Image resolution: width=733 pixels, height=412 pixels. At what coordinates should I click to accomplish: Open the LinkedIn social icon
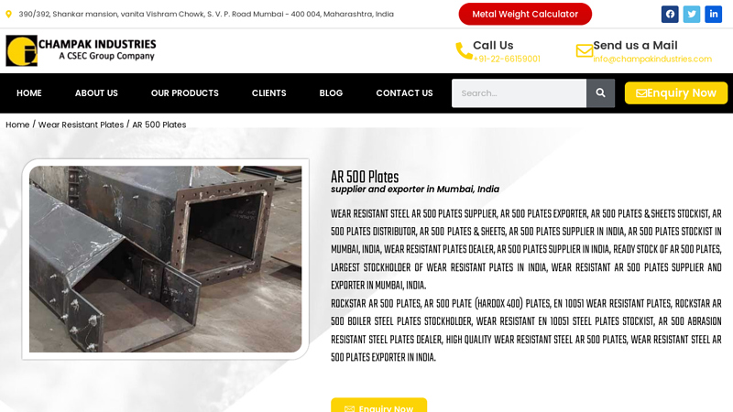click(x=714, y=14)
